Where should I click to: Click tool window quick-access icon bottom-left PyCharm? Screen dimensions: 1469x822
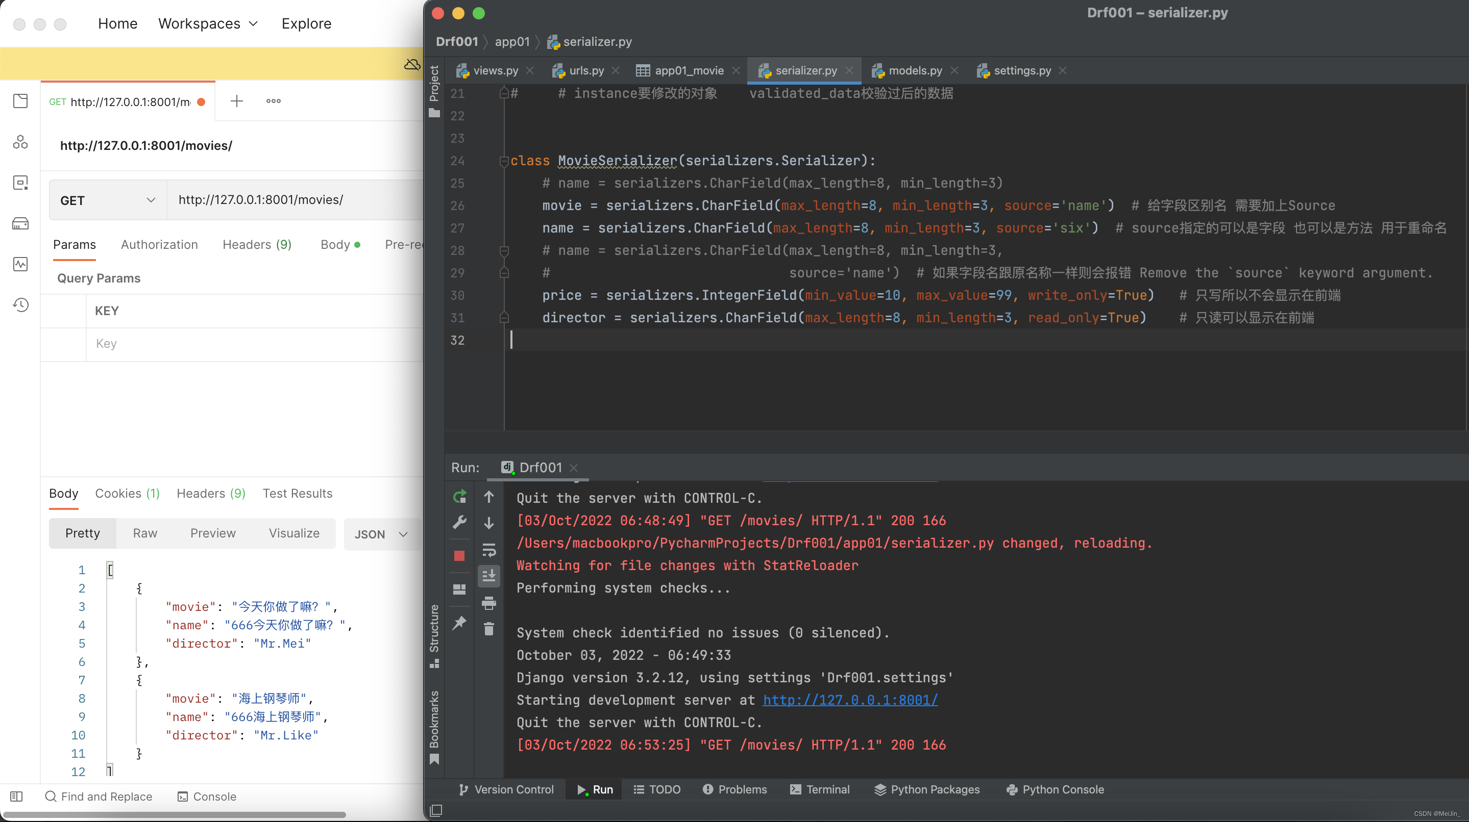[436, 810]
